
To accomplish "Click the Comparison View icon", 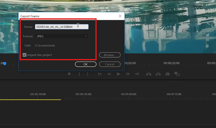I will point(177,74).
